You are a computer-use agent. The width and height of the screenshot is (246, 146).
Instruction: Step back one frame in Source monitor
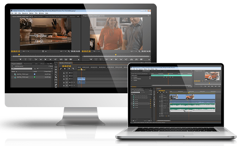point(41,59)
